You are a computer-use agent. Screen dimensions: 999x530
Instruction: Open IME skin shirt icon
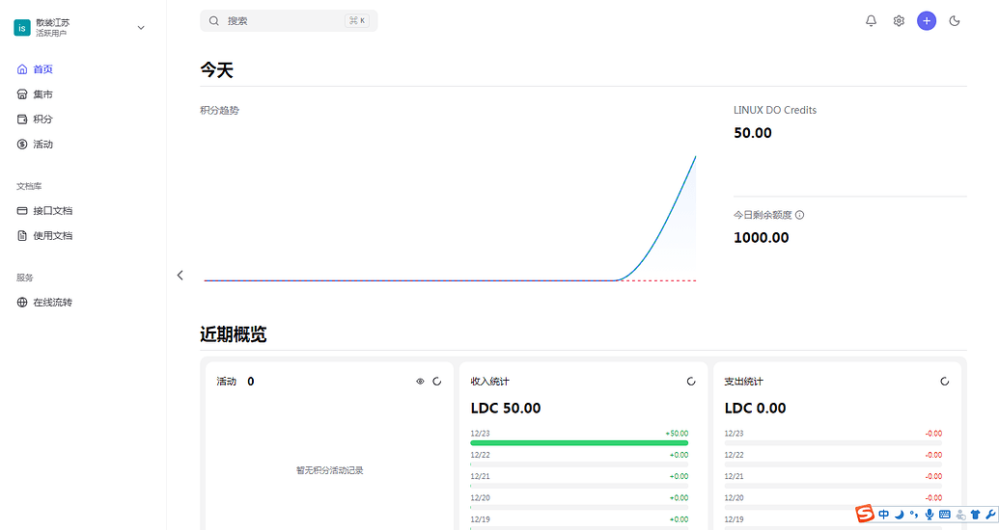[x=976, y=514]
